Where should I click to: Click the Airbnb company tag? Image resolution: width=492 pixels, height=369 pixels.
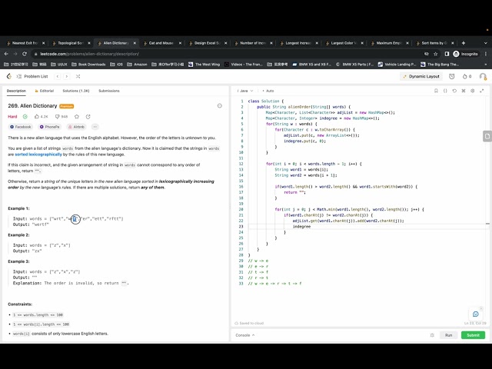click(x=76, y=127)
